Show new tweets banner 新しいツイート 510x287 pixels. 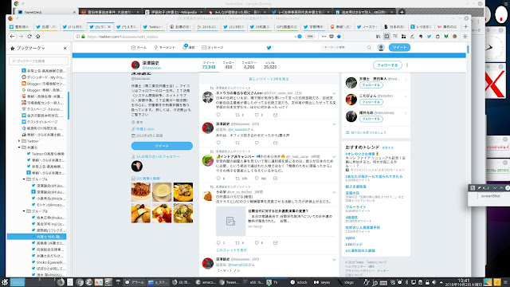click(269, 79)
